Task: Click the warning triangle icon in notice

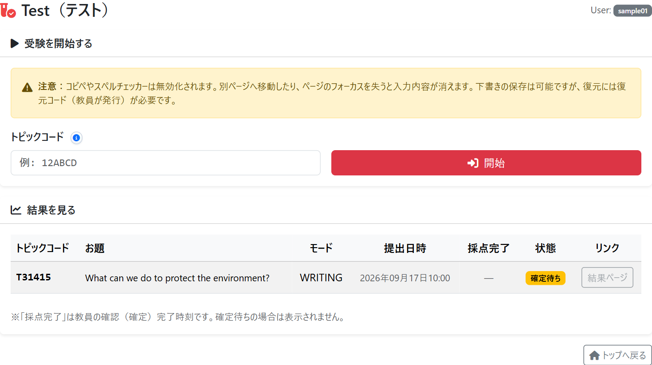Action: pos(27,87)
